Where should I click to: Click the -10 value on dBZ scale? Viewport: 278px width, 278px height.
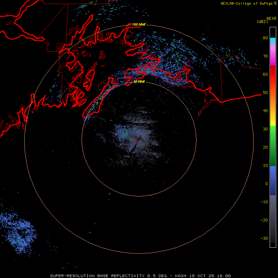tap(264, 202)
